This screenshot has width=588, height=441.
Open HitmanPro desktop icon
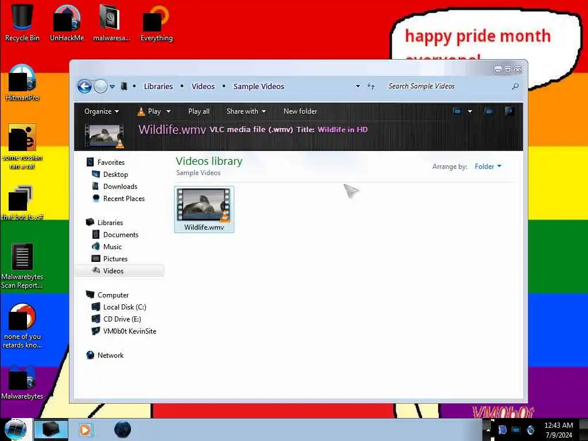(22, 83)
